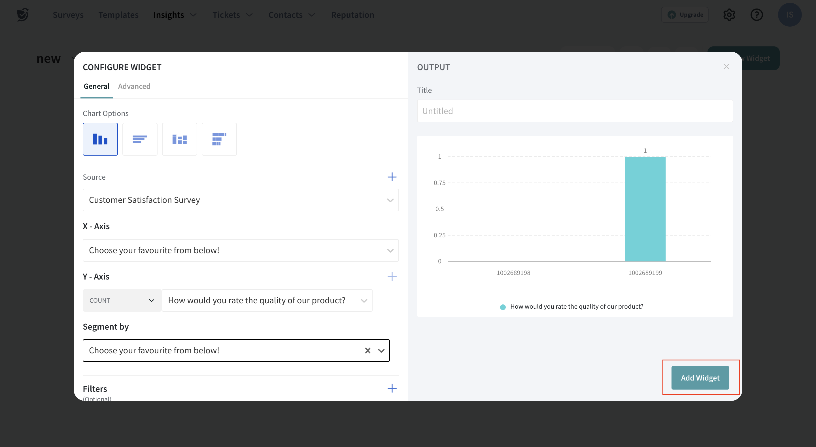Click the Add Widget button
The image size is (816, 447).
pyautogui.click(x=700, y=378)
